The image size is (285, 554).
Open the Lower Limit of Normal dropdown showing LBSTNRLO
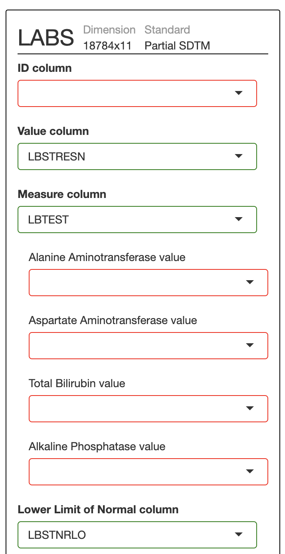coord(137,535)
